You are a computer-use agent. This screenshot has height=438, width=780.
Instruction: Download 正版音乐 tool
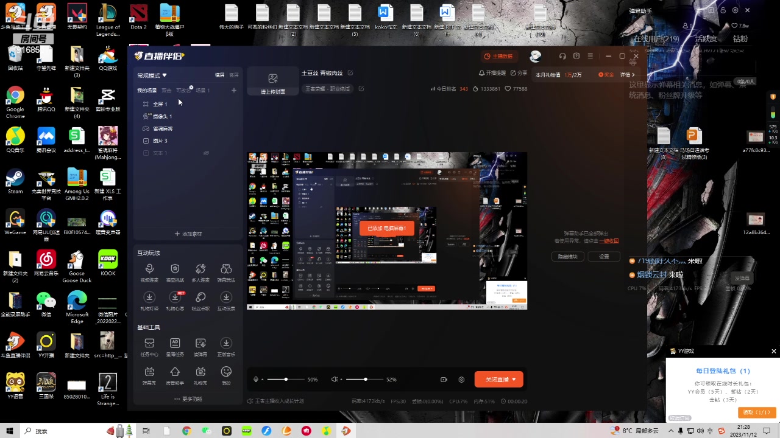click(x=226, y=347)
